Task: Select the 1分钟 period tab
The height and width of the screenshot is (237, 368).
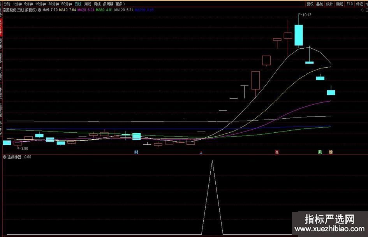Action: click(x=18, y=4)
